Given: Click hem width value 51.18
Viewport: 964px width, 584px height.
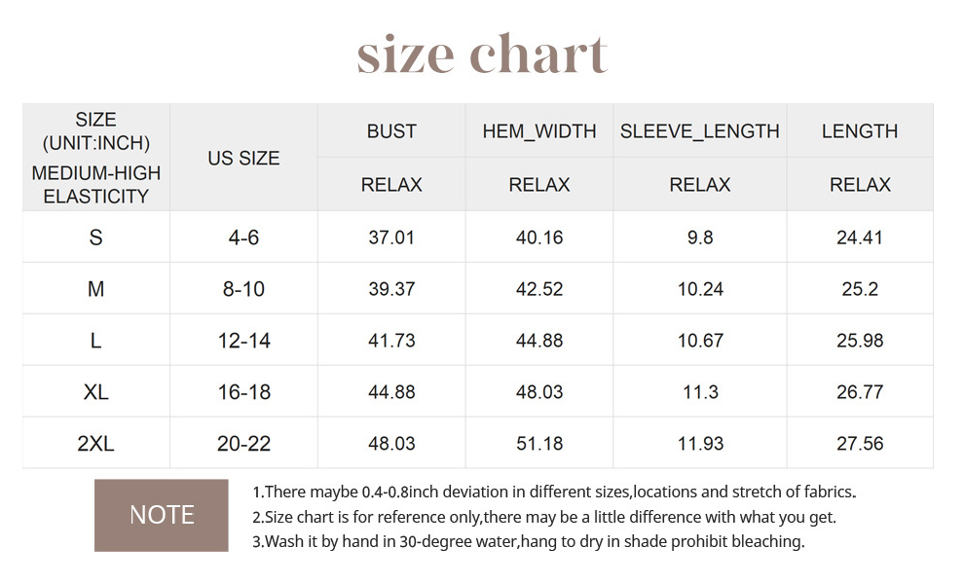Looking at the screenshot, I should pos(539,443).
